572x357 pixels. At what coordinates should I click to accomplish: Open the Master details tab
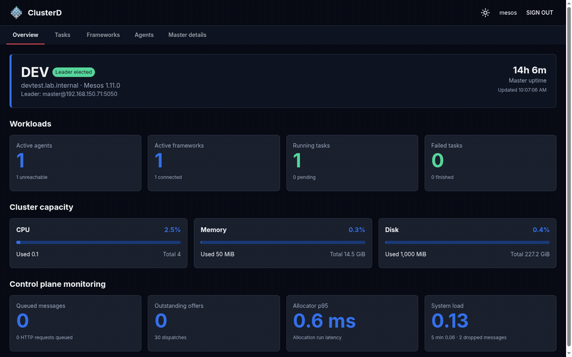click(187, 35)
